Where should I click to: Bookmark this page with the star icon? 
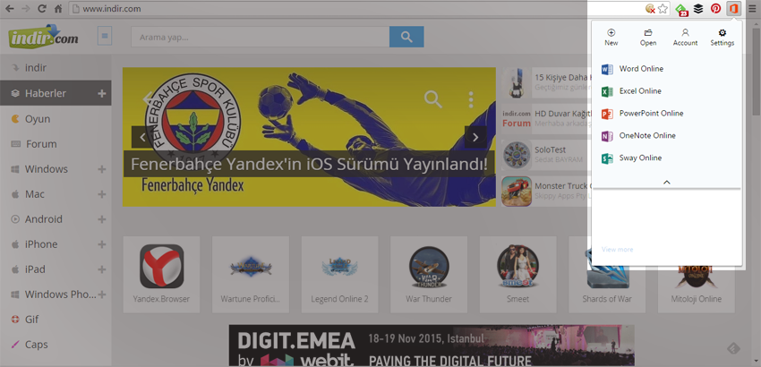click(x=663, y=8)
